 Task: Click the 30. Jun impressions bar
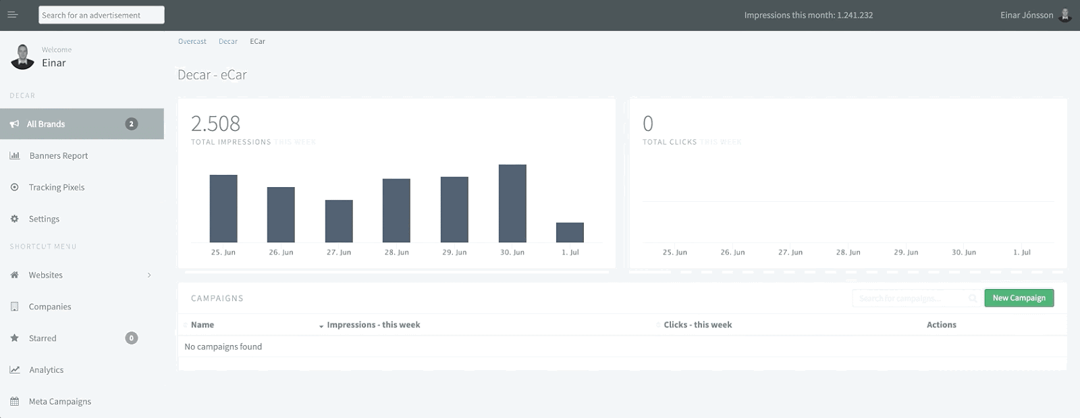[x=512, y=203]
